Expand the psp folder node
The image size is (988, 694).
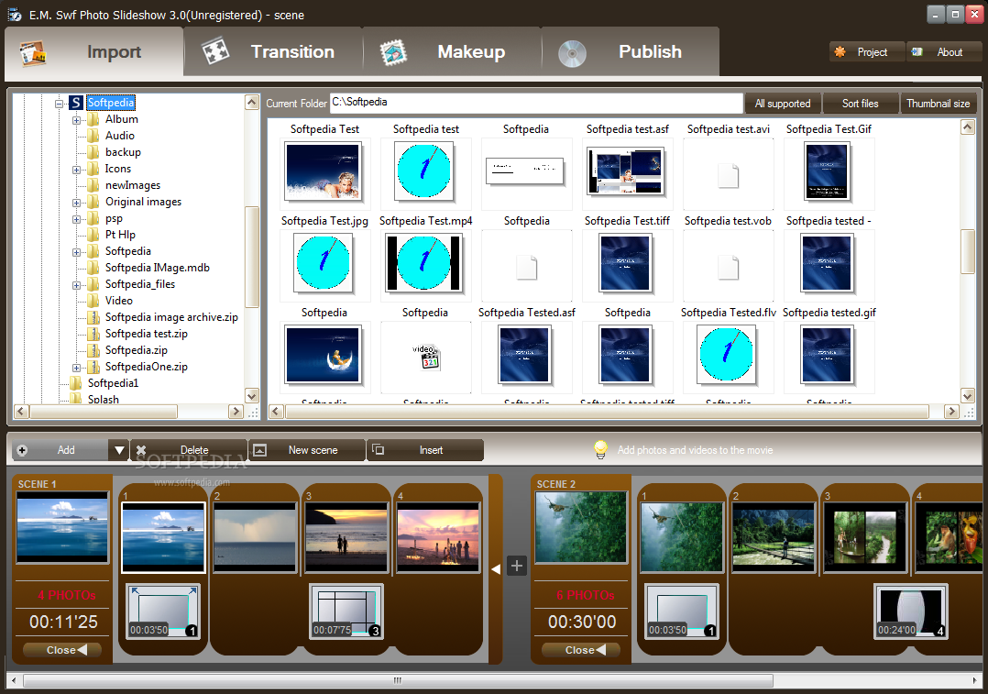pyautogui.click(x=76, y=219)
